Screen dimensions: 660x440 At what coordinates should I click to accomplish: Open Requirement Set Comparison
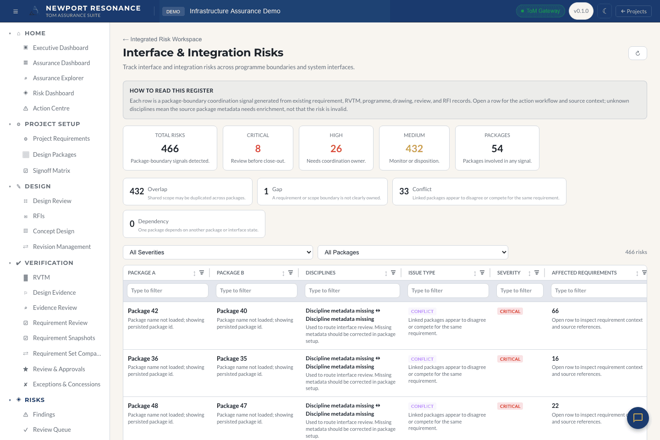67,353
